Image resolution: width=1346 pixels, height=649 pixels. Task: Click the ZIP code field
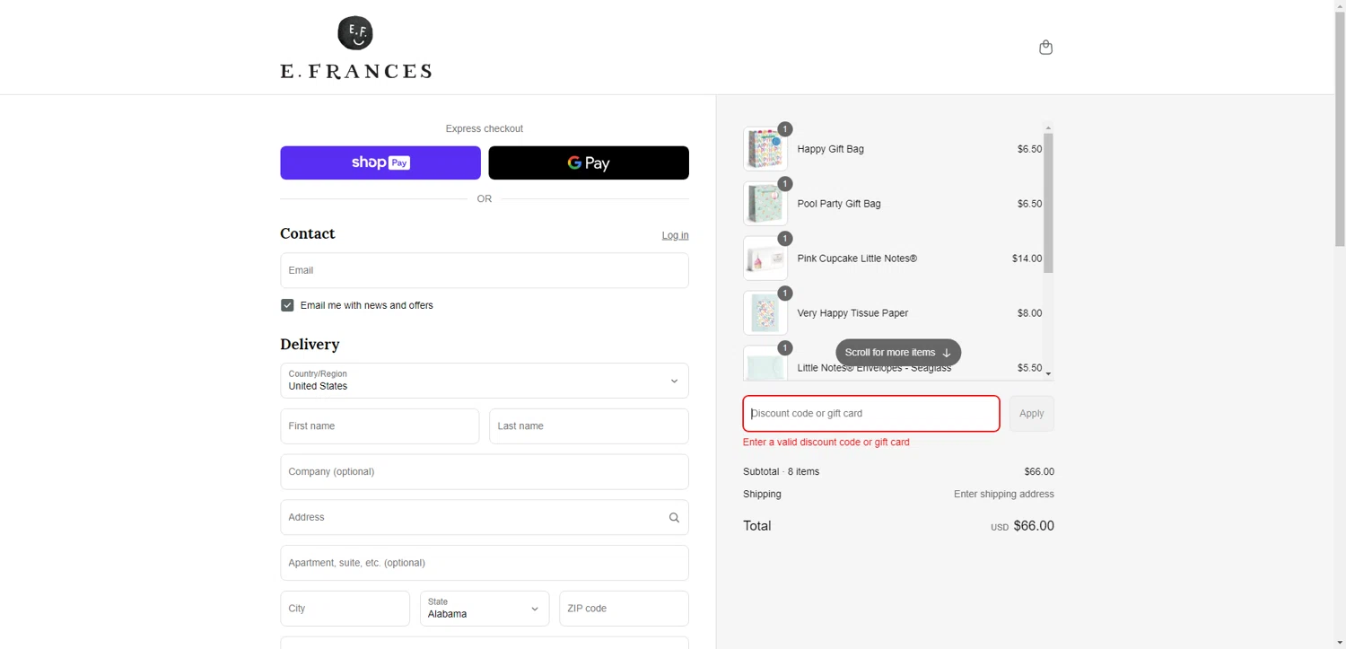[x=624, y=609]
